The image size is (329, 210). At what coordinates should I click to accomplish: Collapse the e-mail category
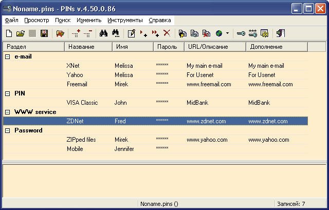point(7,56)
